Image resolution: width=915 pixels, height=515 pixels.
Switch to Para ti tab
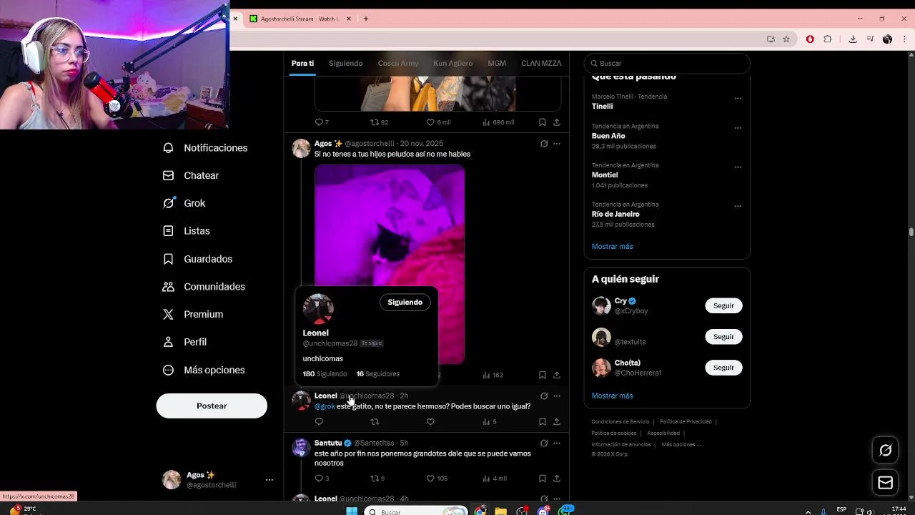point(302,63)
